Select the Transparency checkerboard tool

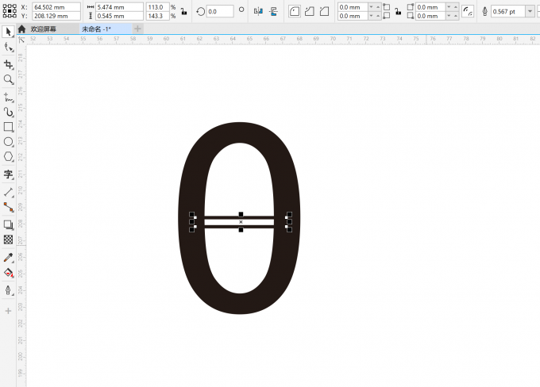click(9, 239)
